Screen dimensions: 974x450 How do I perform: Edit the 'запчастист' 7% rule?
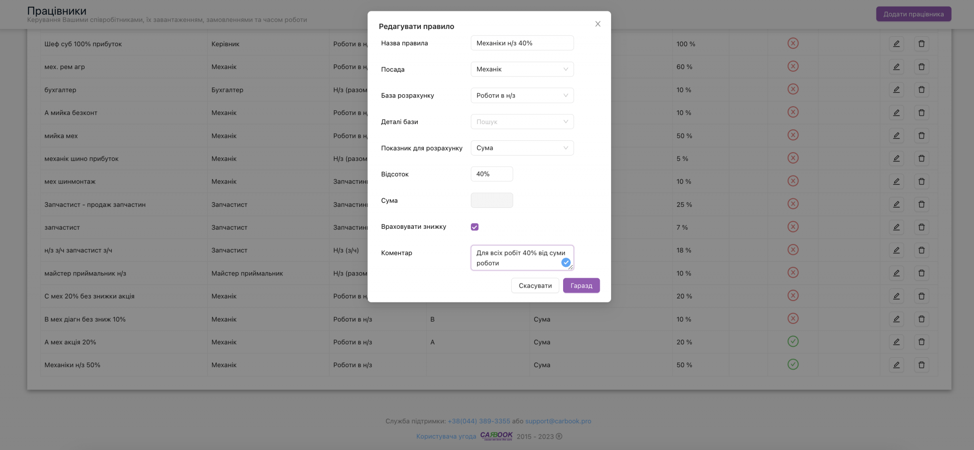[x=896, y=227]
